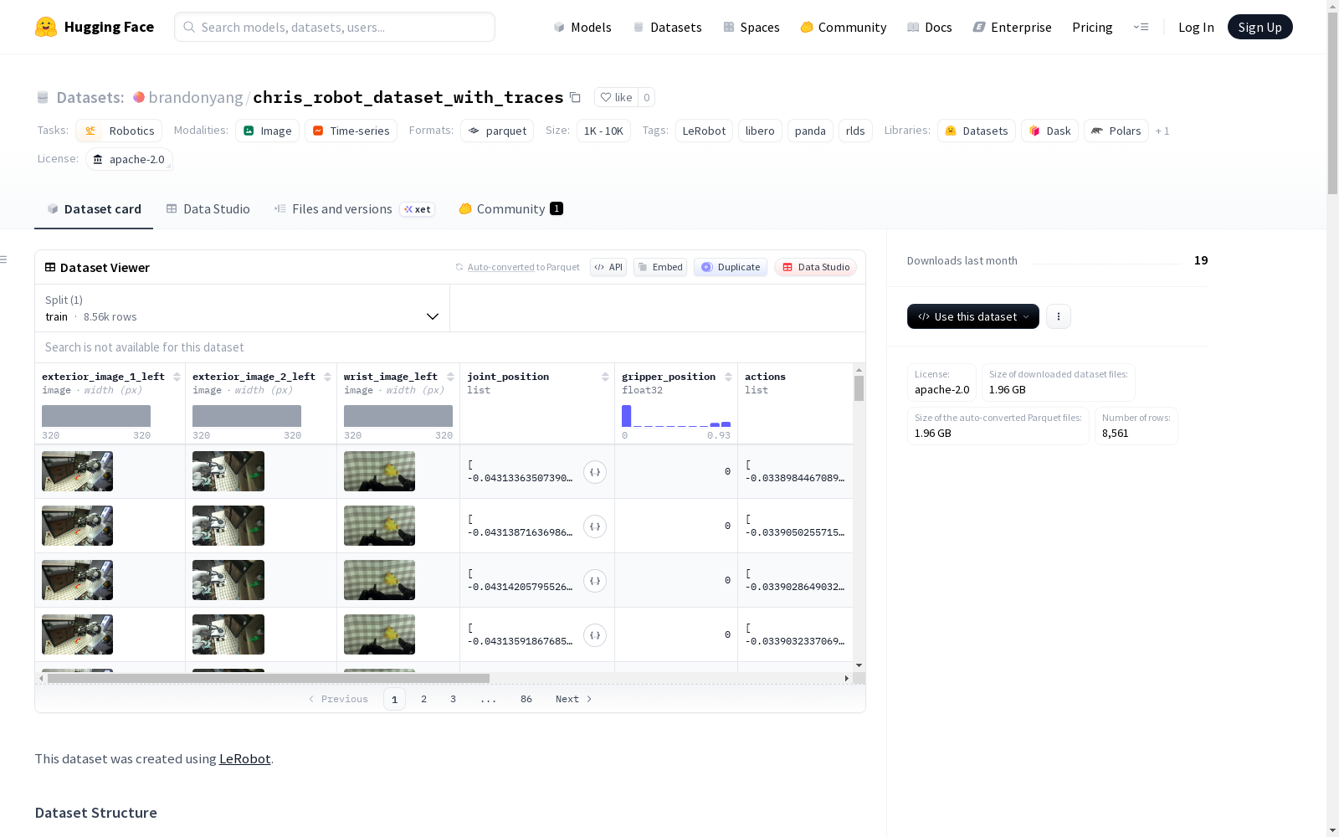Viewport: 1339px width, 837px height.
Task: Select the LeRobot tag
Action: [x=704, y=131]
